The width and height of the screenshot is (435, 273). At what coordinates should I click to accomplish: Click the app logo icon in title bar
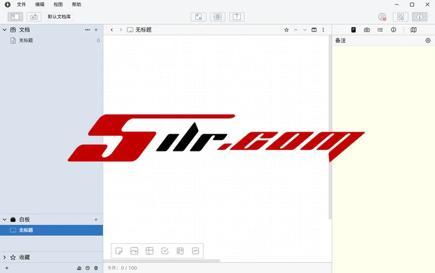(x=8, y=4)
